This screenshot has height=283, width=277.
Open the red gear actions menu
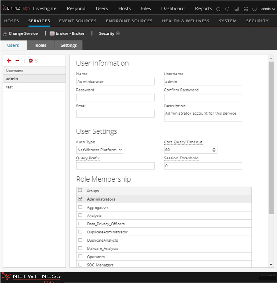pos(31,61)
